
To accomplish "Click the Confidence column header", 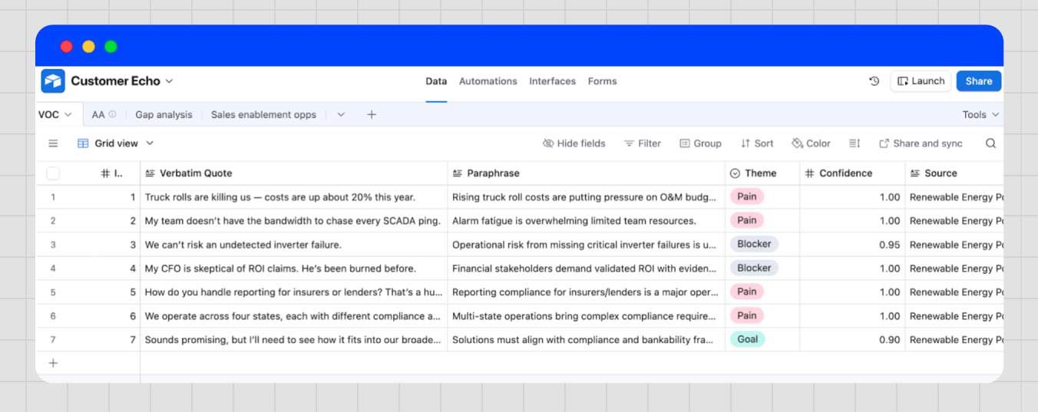I will tap(852, 173).
